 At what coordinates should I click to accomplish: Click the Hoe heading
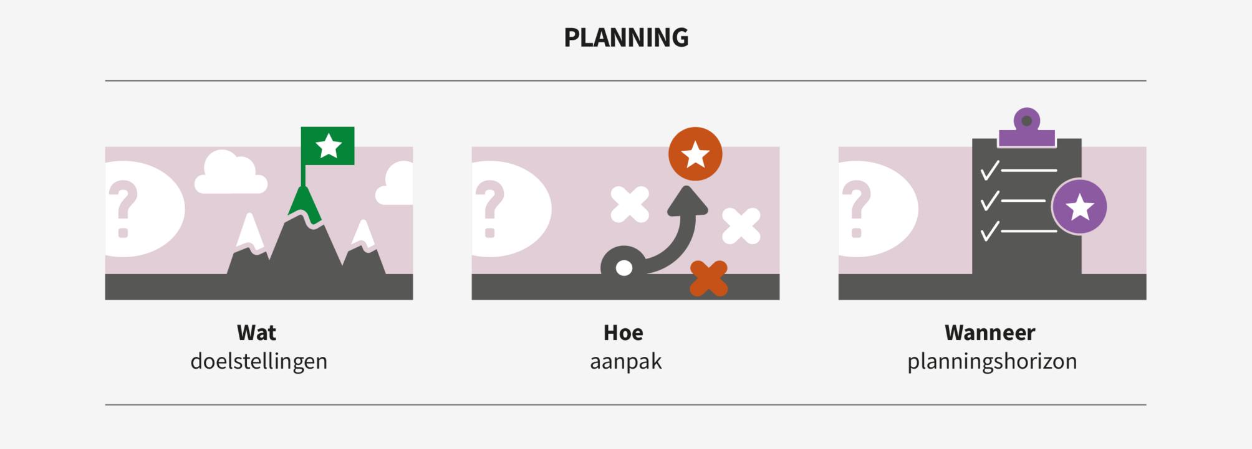(623, 333)
